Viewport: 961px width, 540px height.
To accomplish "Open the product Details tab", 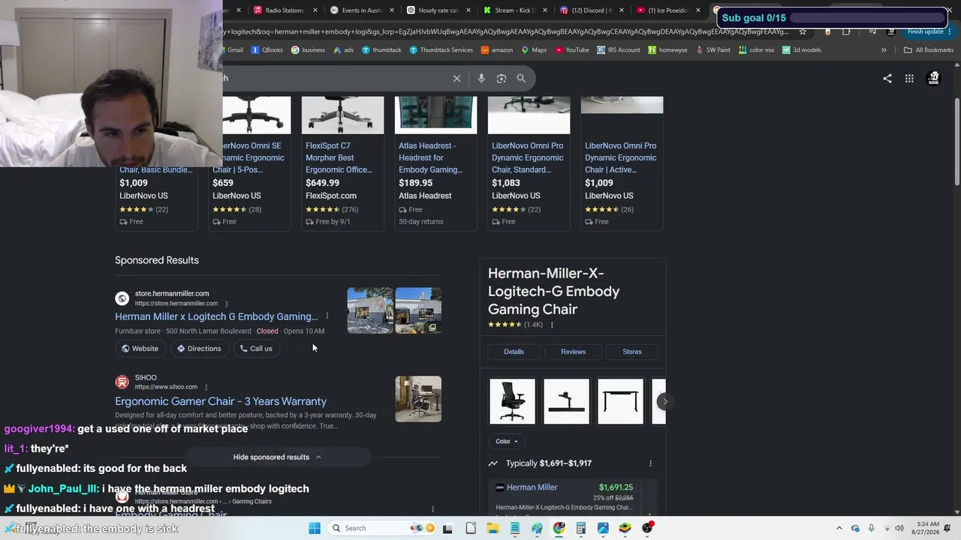I will click(x=514, y=352).
